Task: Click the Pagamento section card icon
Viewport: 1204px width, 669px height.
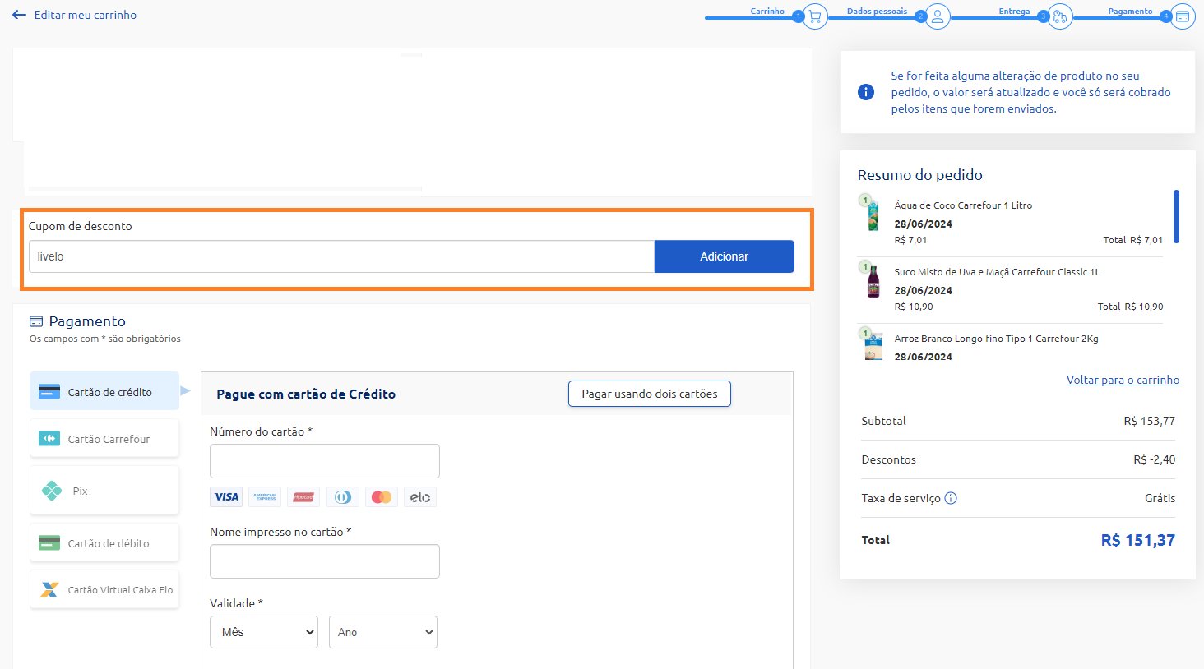Action: [x=35, y=321]
